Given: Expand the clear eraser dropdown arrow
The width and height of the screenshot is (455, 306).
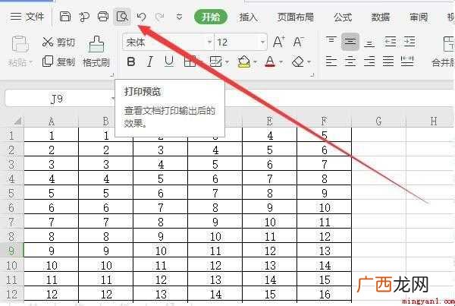Looking at the screenshot, I should (x=309, y=62).
